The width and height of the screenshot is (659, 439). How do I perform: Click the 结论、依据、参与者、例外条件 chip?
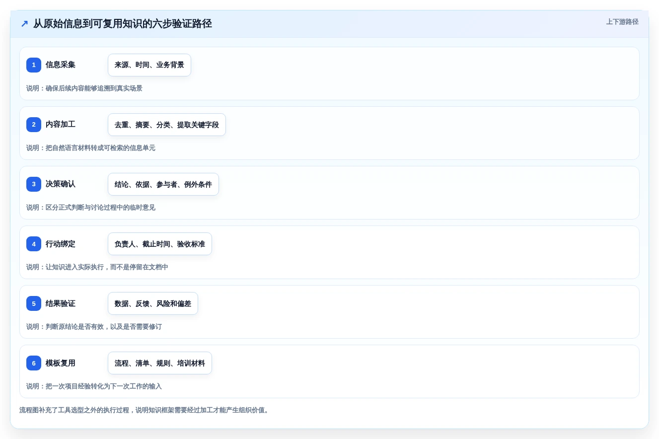[163, 184]
